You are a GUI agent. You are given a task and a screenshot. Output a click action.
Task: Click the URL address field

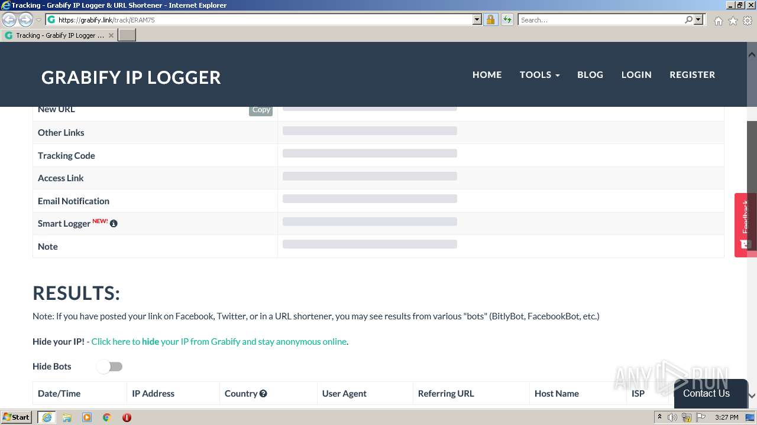[264, 19]
